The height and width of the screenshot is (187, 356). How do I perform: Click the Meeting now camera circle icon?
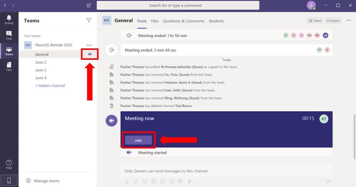(x=111, y=120)
